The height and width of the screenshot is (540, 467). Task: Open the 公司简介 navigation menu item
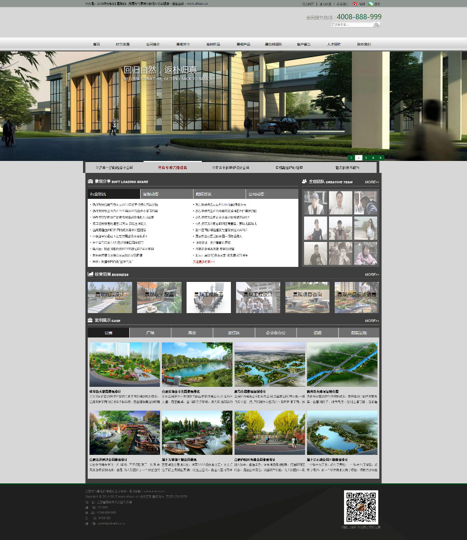(x=153, y=44)
